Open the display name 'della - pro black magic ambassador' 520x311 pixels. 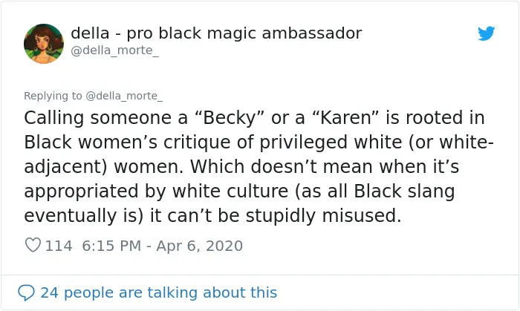click(x=216, y=33)
